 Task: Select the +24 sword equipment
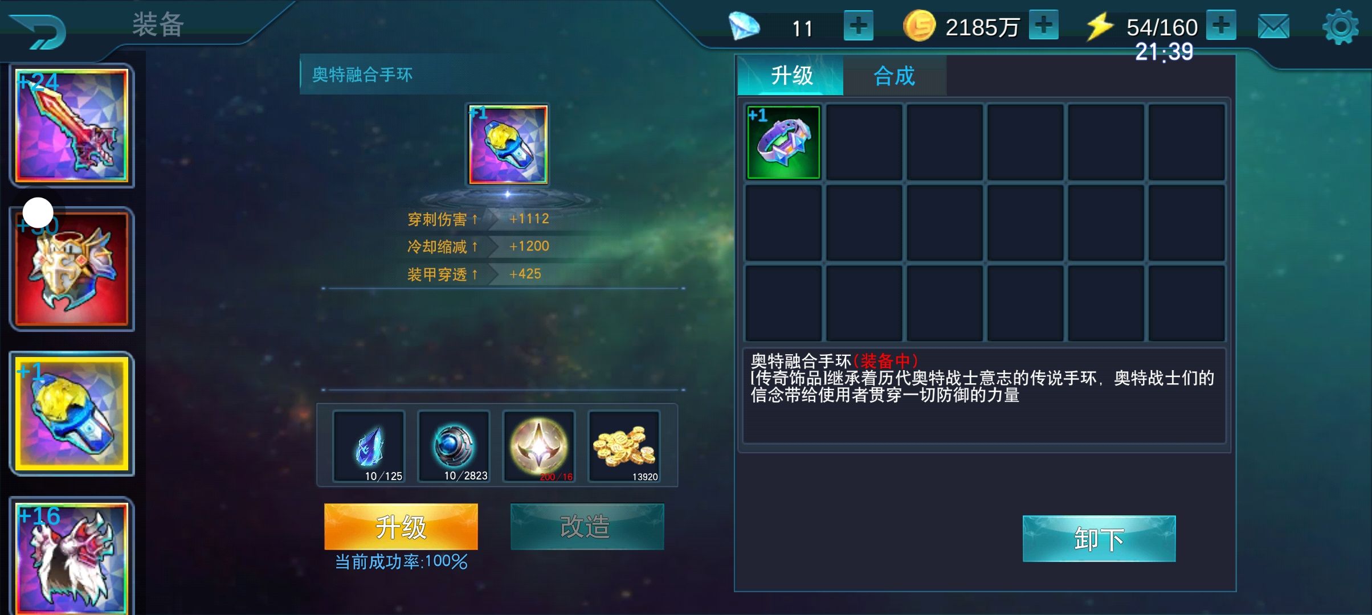coord(72,125)
